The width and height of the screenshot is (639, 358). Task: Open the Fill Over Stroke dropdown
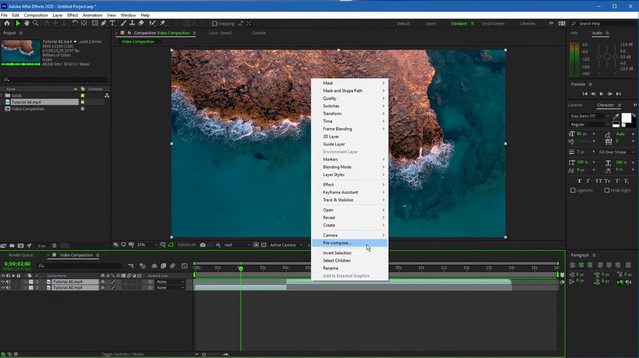tap(617, 152)
